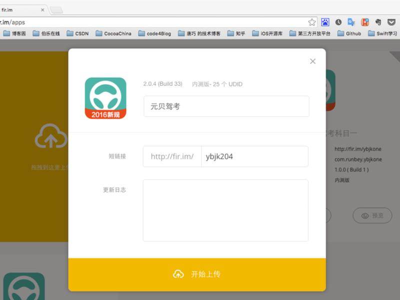Click inside the 更新日志 text area
Viewport: 400px width, 300px height.
[x=225, y=210]
